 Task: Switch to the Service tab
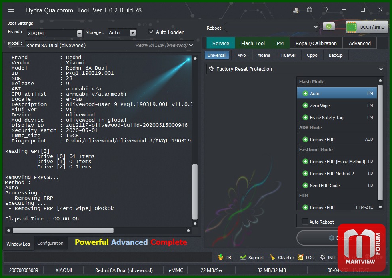coord(221,43)
